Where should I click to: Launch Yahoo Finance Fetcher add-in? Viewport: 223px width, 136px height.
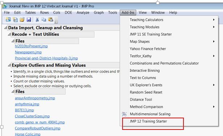169,49
